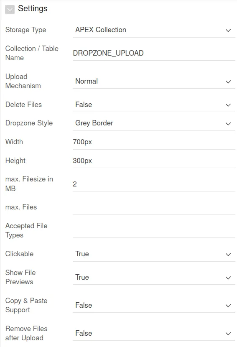The height and width of the screenshot is (347, 237).
Task: Collapse the Settings section chevron
Action: (10, 10)
